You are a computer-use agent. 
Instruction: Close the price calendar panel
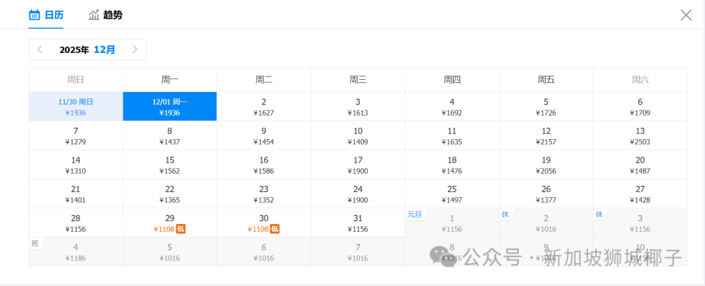click(685, 15)
